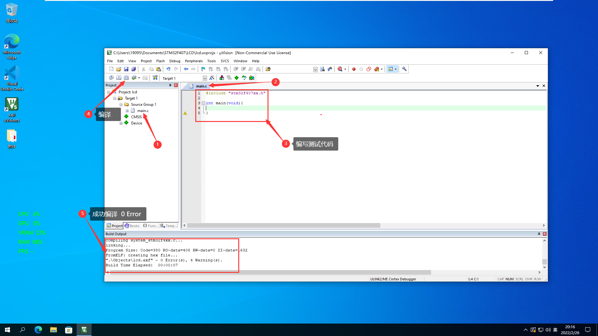Toggle pin on the Project panel
The height and width of the screenshot is (336, 598).
click(170, 85)
